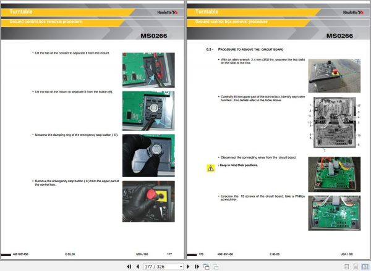Screen dimensions: 371x271
Task: Switch to continuous page layout view
Action: tap(356, 267)
